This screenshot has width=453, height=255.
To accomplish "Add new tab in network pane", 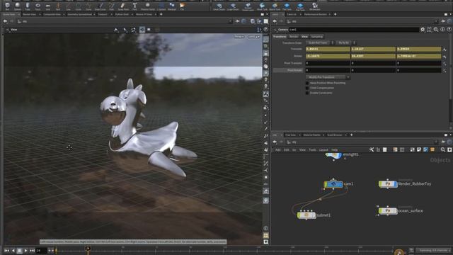I will coord(351,135).
